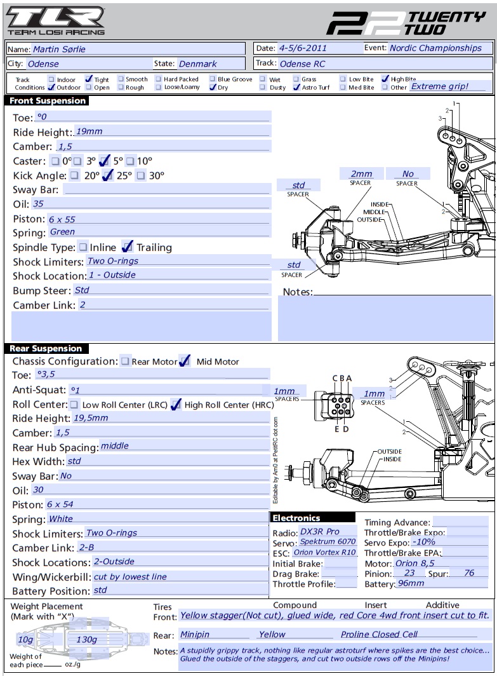The image size is (497, 676).
Task: Edit the City field Odense
Action: (x=88, y=64)
